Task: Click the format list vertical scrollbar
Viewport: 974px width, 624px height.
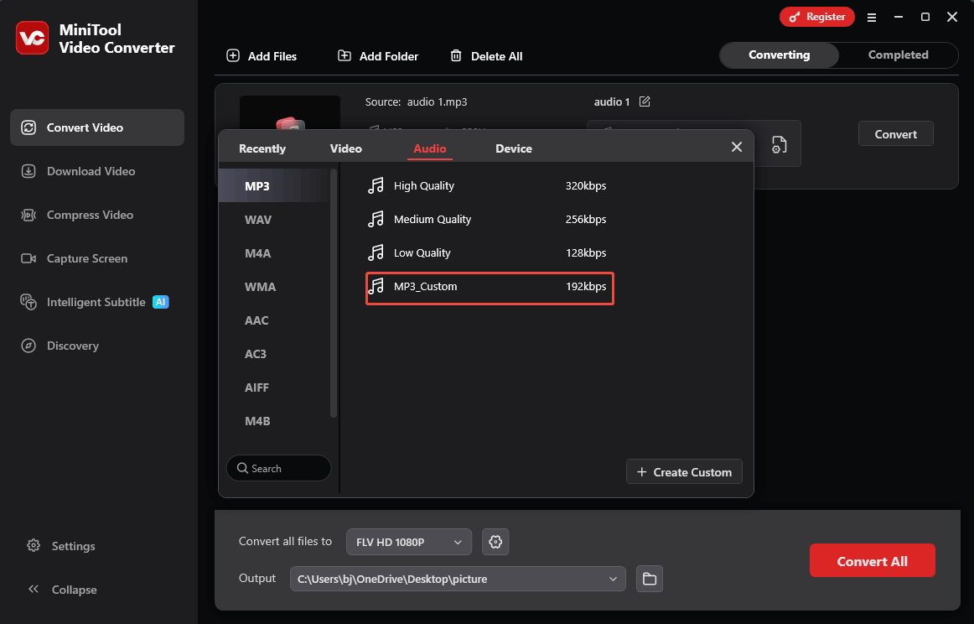Action: pyautogui.click(x=334, y=293)
